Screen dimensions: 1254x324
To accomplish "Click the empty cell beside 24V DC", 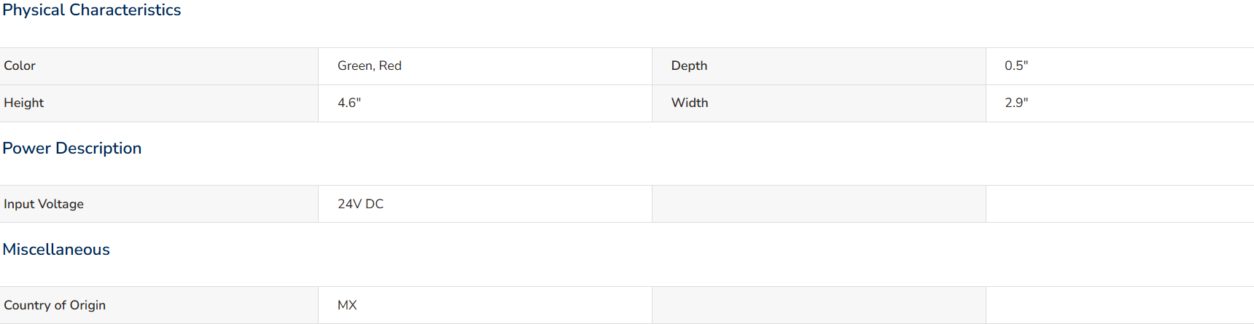I will [819, 204].
